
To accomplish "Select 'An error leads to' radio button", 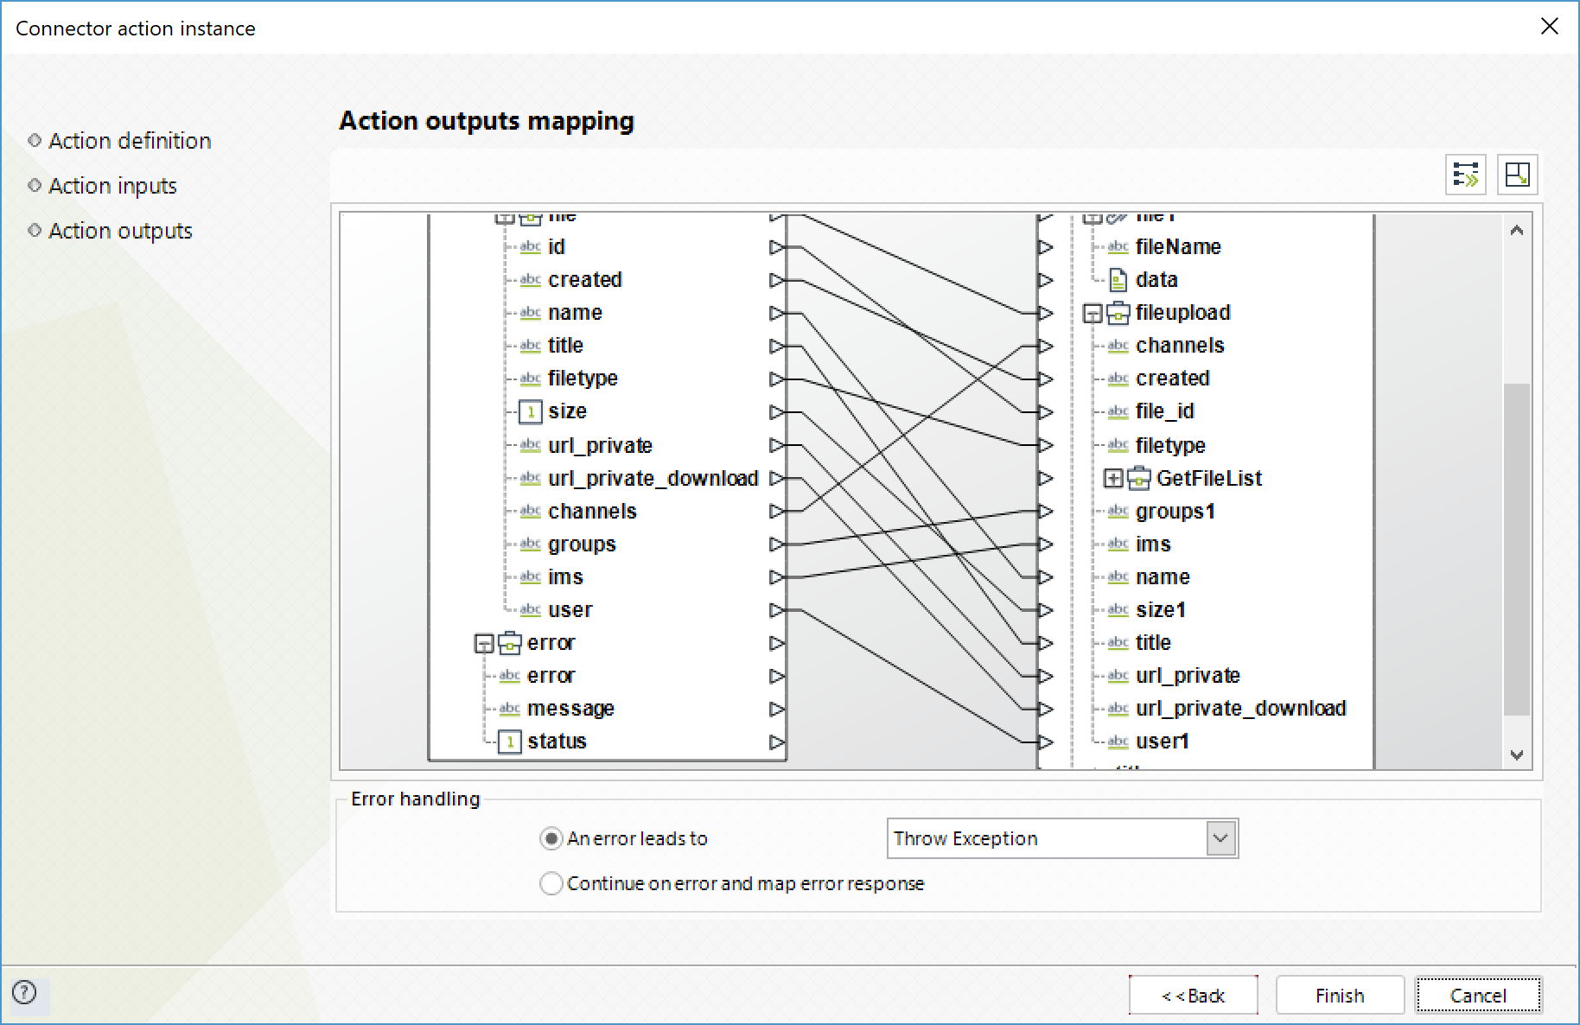I will click(x=551, y=838).
